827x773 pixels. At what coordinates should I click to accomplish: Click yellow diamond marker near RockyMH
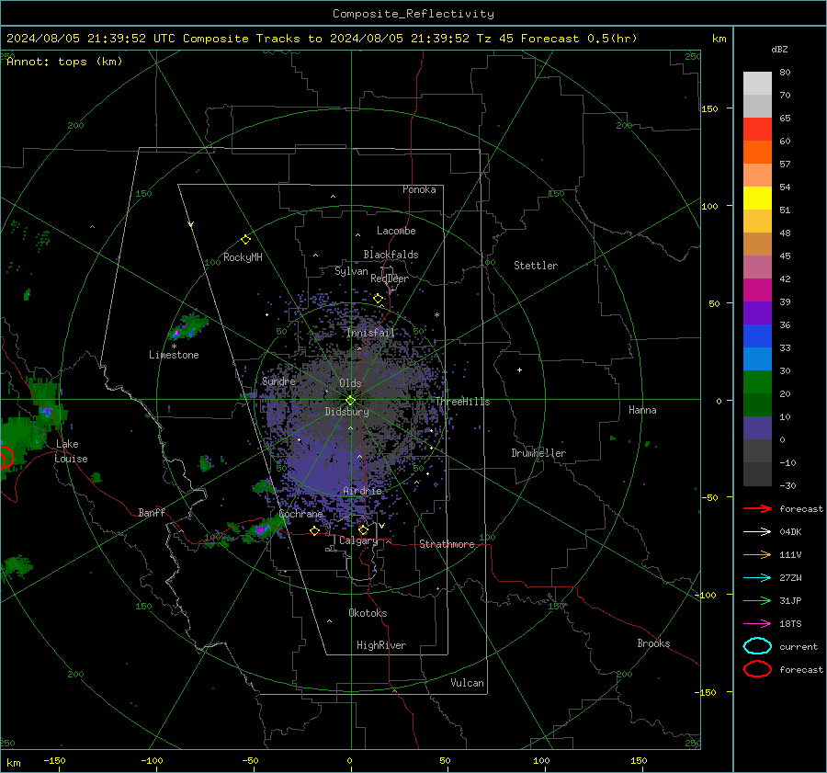pyautogui.click(x=245, y=240)
